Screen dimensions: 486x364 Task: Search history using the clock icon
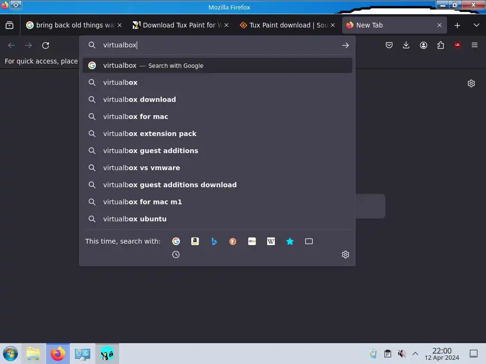coord(176,255)
